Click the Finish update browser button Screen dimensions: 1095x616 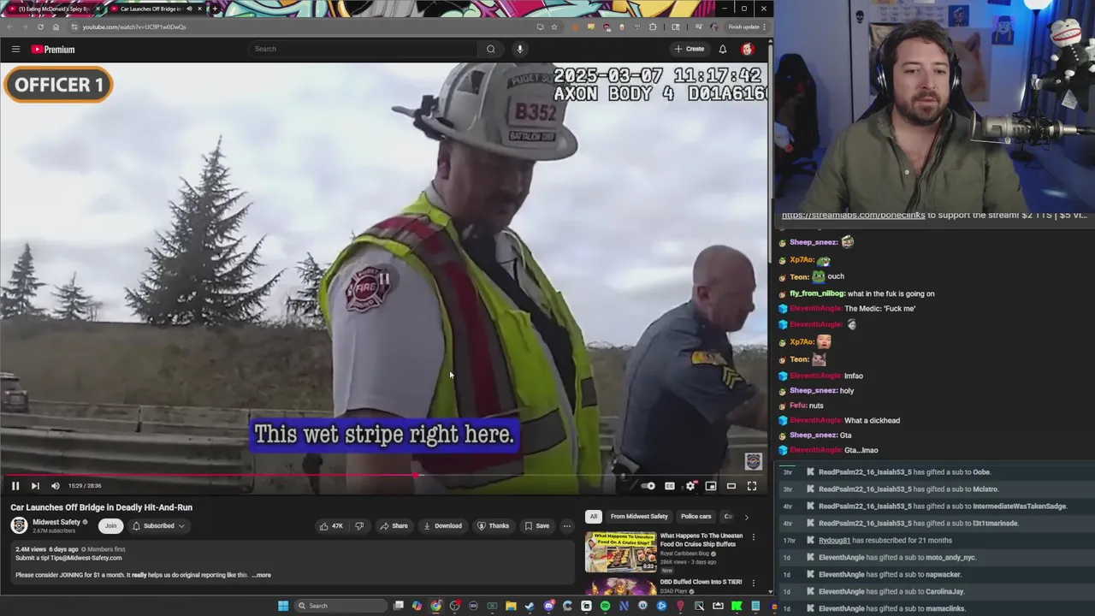(x=746, y=27)
